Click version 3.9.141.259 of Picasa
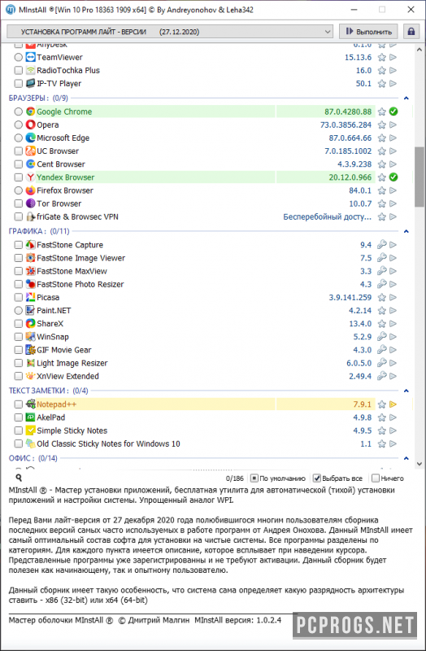Image resolution: width=426 pixels, height=651 pixels. coord(350,297)
